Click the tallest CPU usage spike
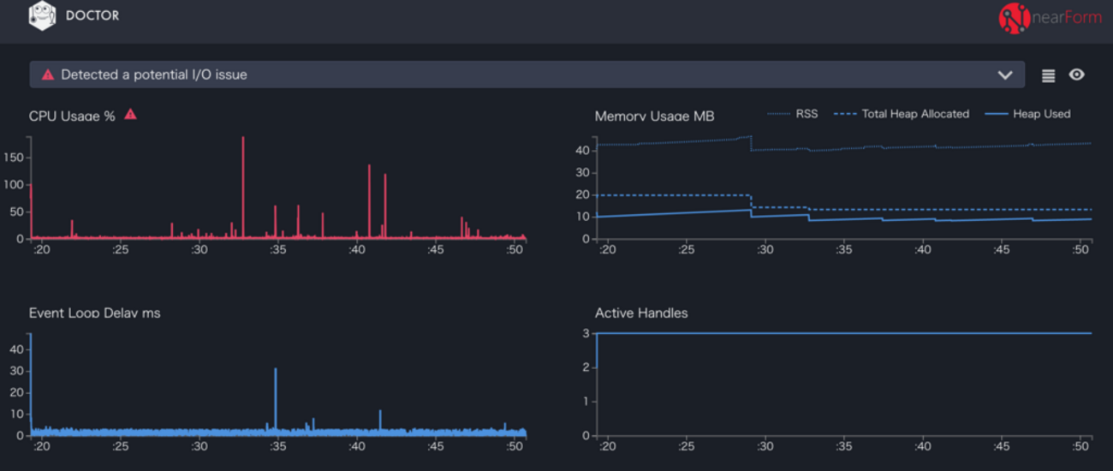This screenshot has height=471, width=1113. tap(243, 187)
